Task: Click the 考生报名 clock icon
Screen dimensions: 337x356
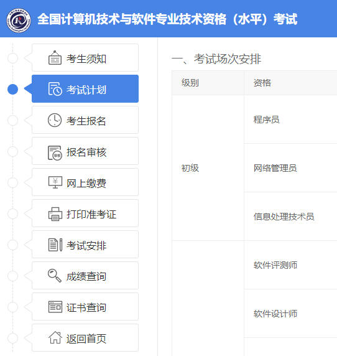Action: (x=55, y=120)
